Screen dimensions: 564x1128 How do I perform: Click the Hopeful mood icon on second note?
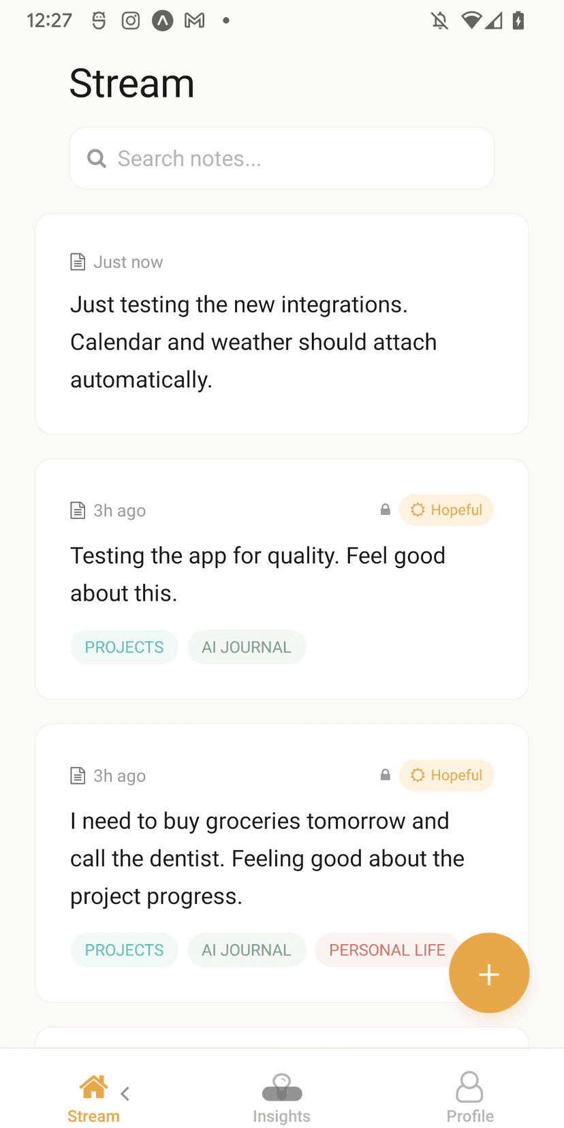click(x=417, y=510)
